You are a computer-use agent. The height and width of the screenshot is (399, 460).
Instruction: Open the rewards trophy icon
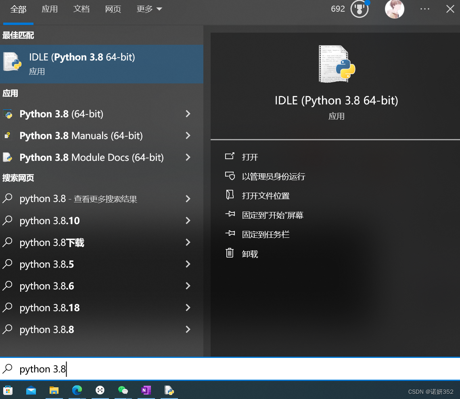pos(360,9)
